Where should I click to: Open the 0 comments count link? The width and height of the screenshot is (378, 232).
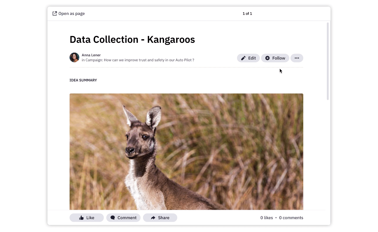(x=291, y=218)
